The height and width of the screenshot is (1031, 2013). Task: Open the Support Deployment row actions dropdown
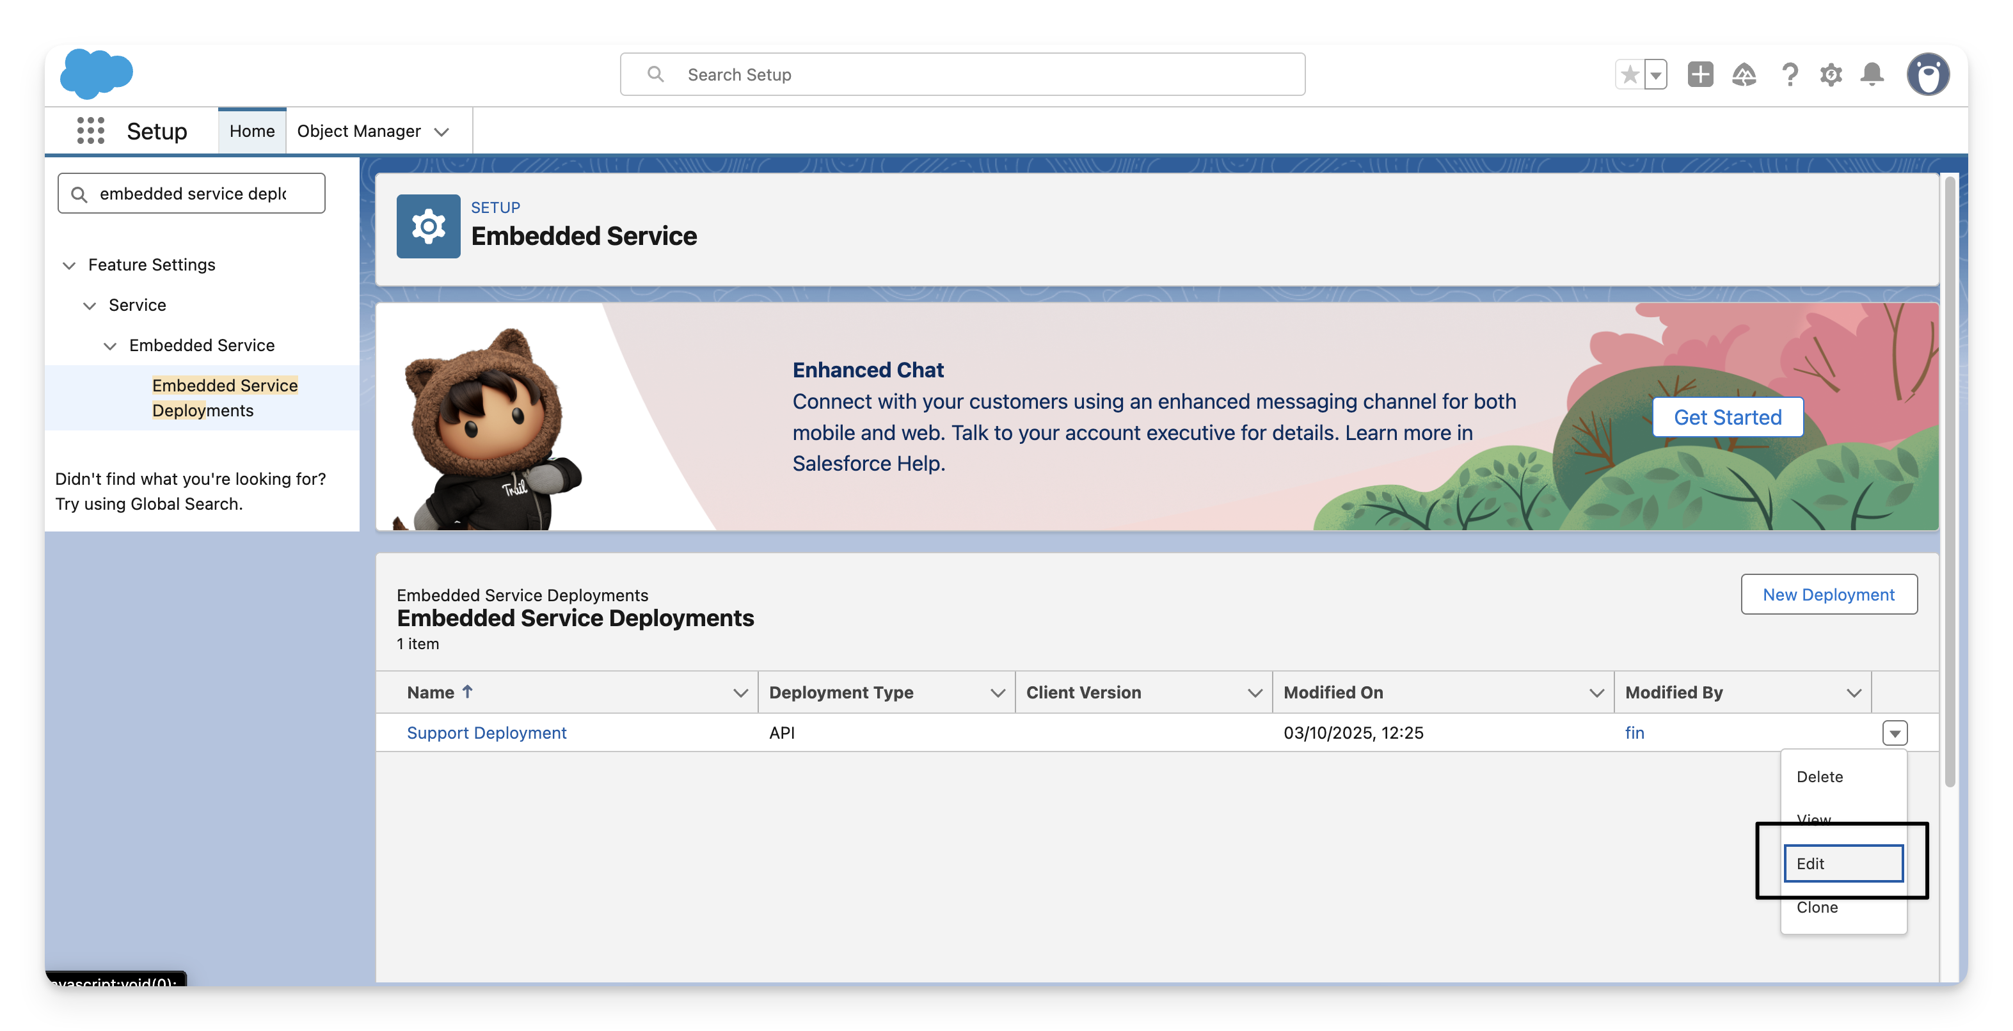(1894, 732)
